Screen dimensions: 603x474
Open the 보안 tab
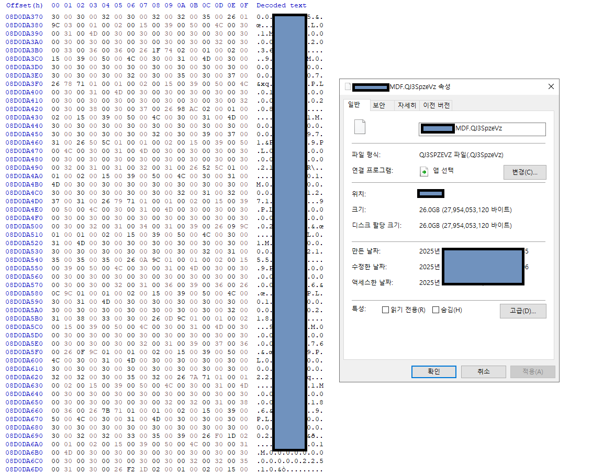(x=379, y=105)
